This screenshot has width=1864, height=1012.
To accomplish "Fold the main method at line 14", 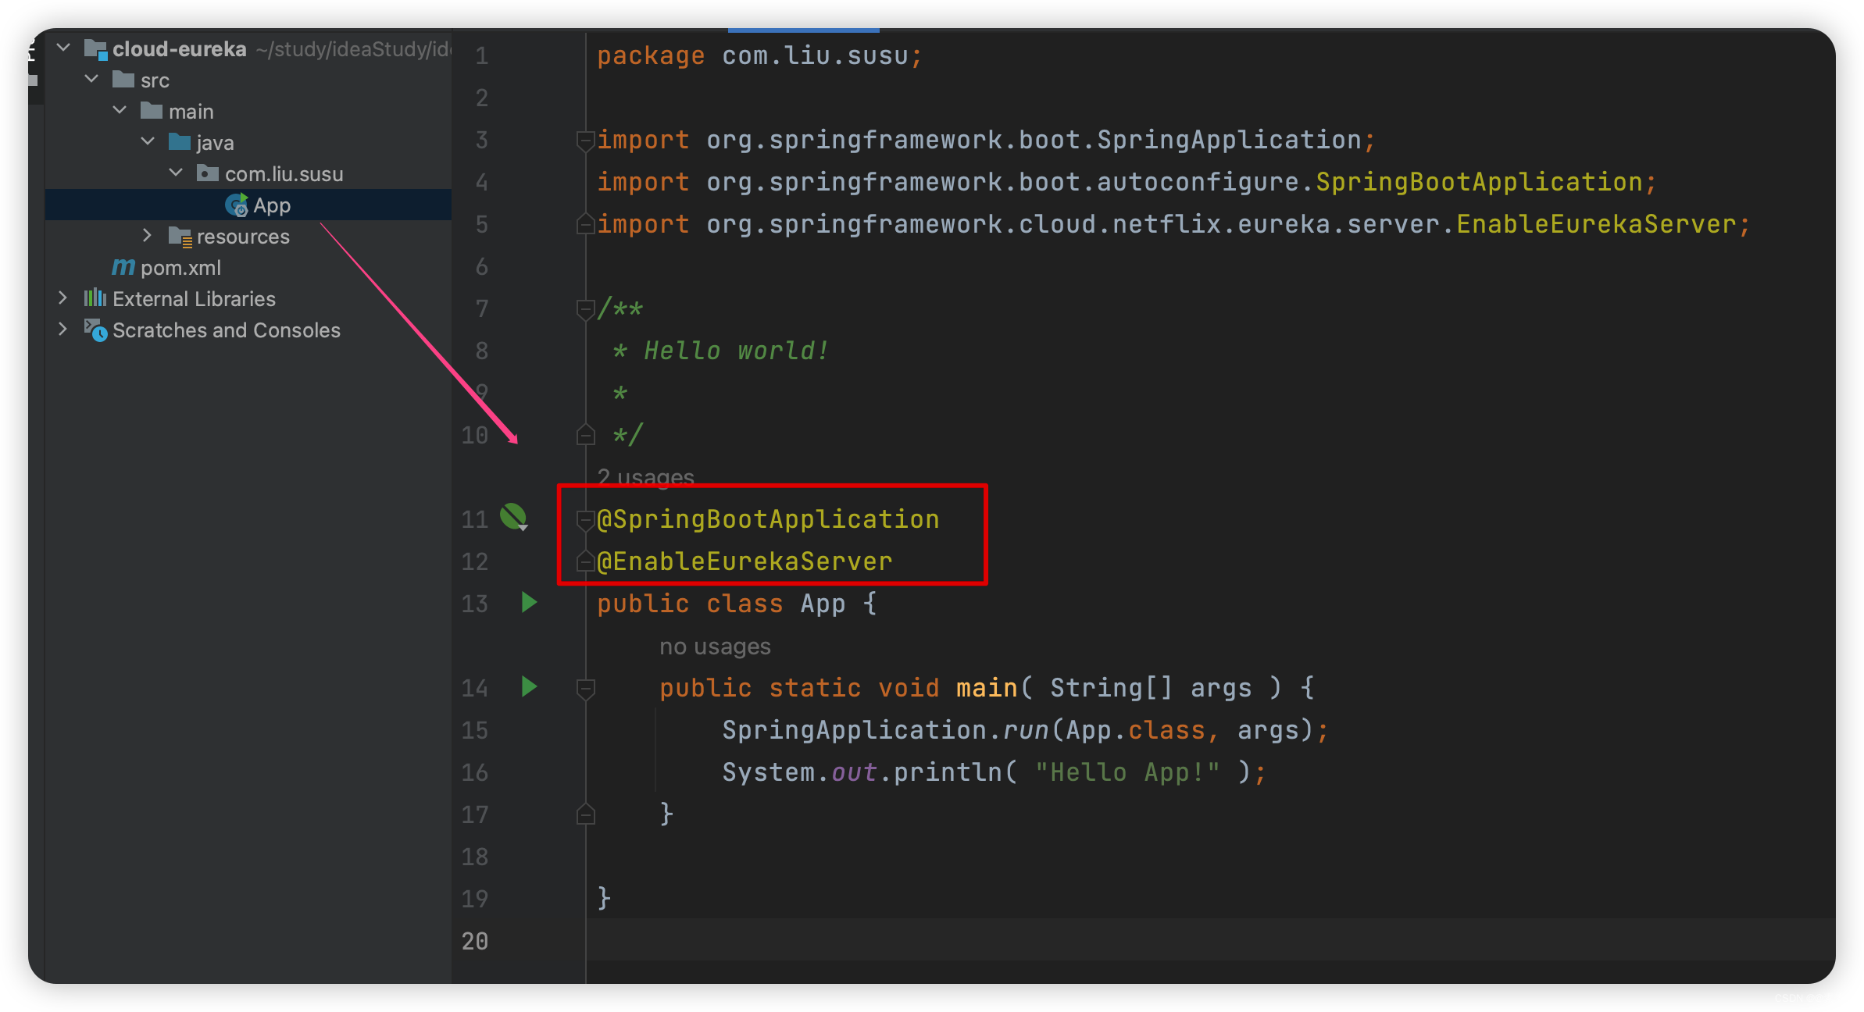I will 585,689.
